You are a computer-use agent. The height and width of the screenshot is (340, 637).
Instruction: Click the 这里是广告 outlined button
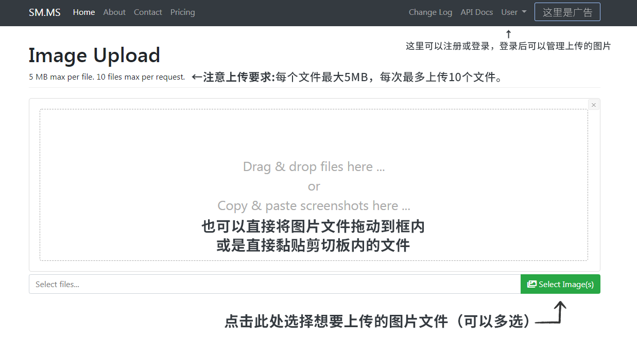coord(567,12)
